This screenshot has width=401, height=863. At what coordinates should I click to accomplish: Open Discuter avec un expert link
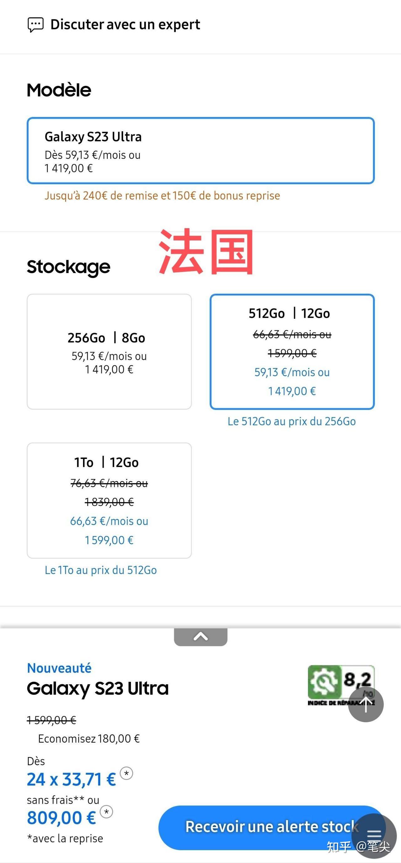[125, 24]
